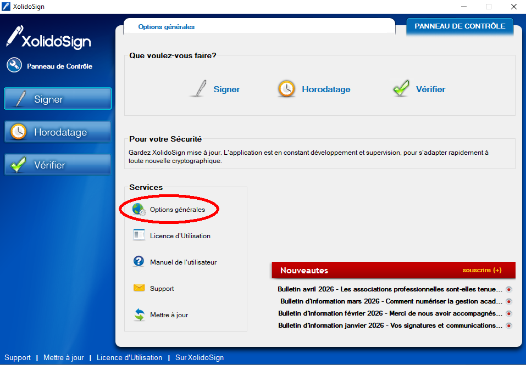
Task: Click the Licence d'Utilisation document icon
Action: pyautogui.click(x=139, y=235)
